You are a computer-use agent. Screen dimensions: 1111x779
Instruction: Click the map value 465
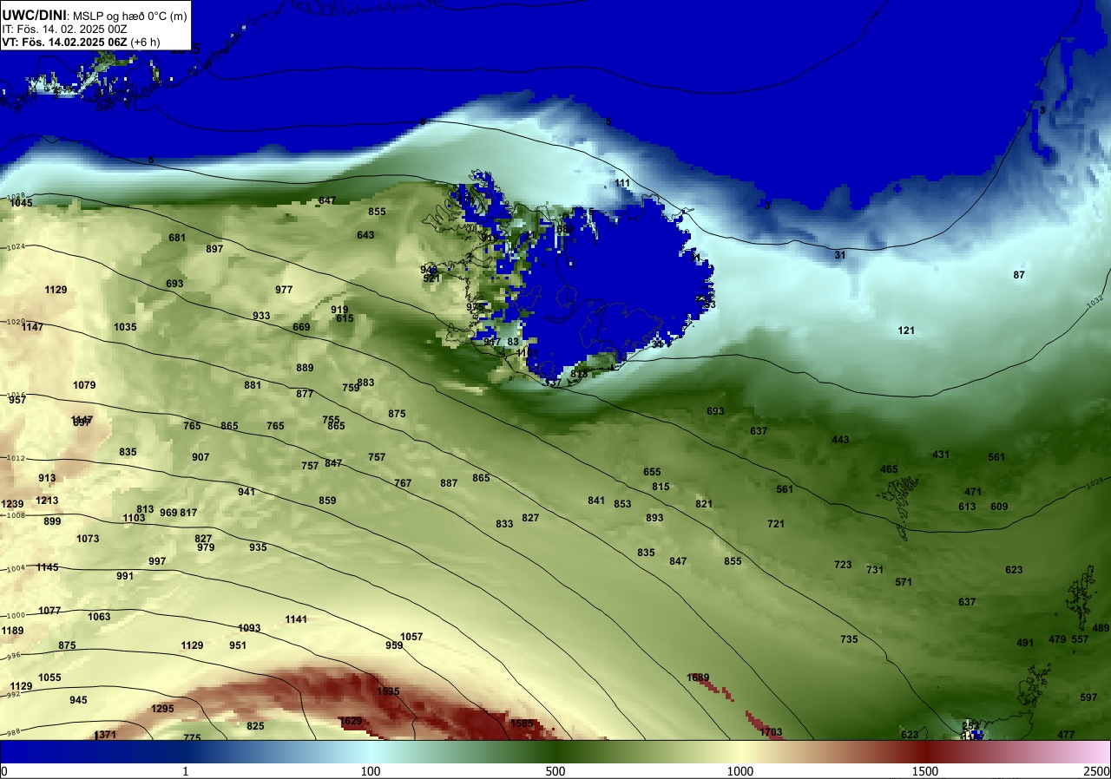[889, 469]
